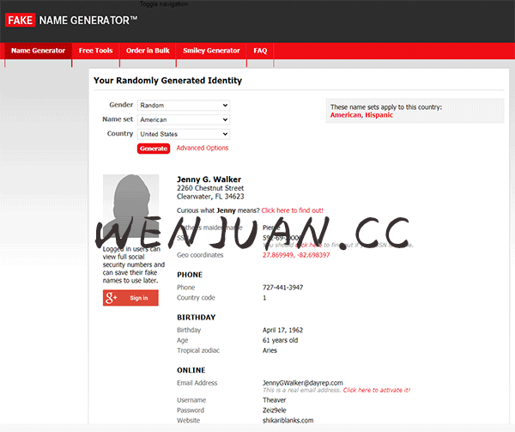
Task: Open the FAQ tab
Action: click(x=260, y=51)
